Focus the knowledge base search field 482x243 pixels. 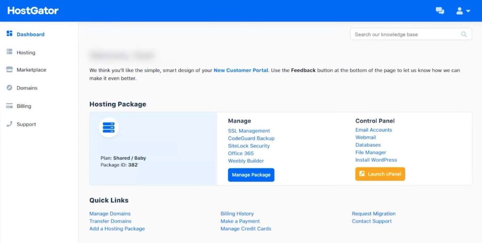410,34
